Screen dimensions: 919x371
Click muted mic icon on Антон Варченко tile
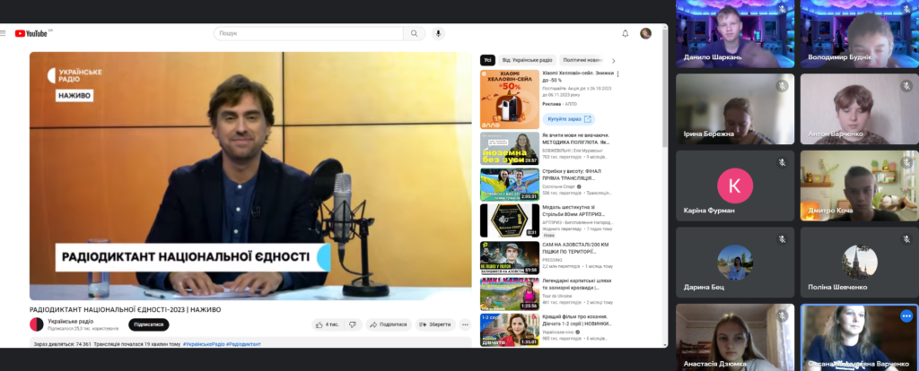coord(906,86)
